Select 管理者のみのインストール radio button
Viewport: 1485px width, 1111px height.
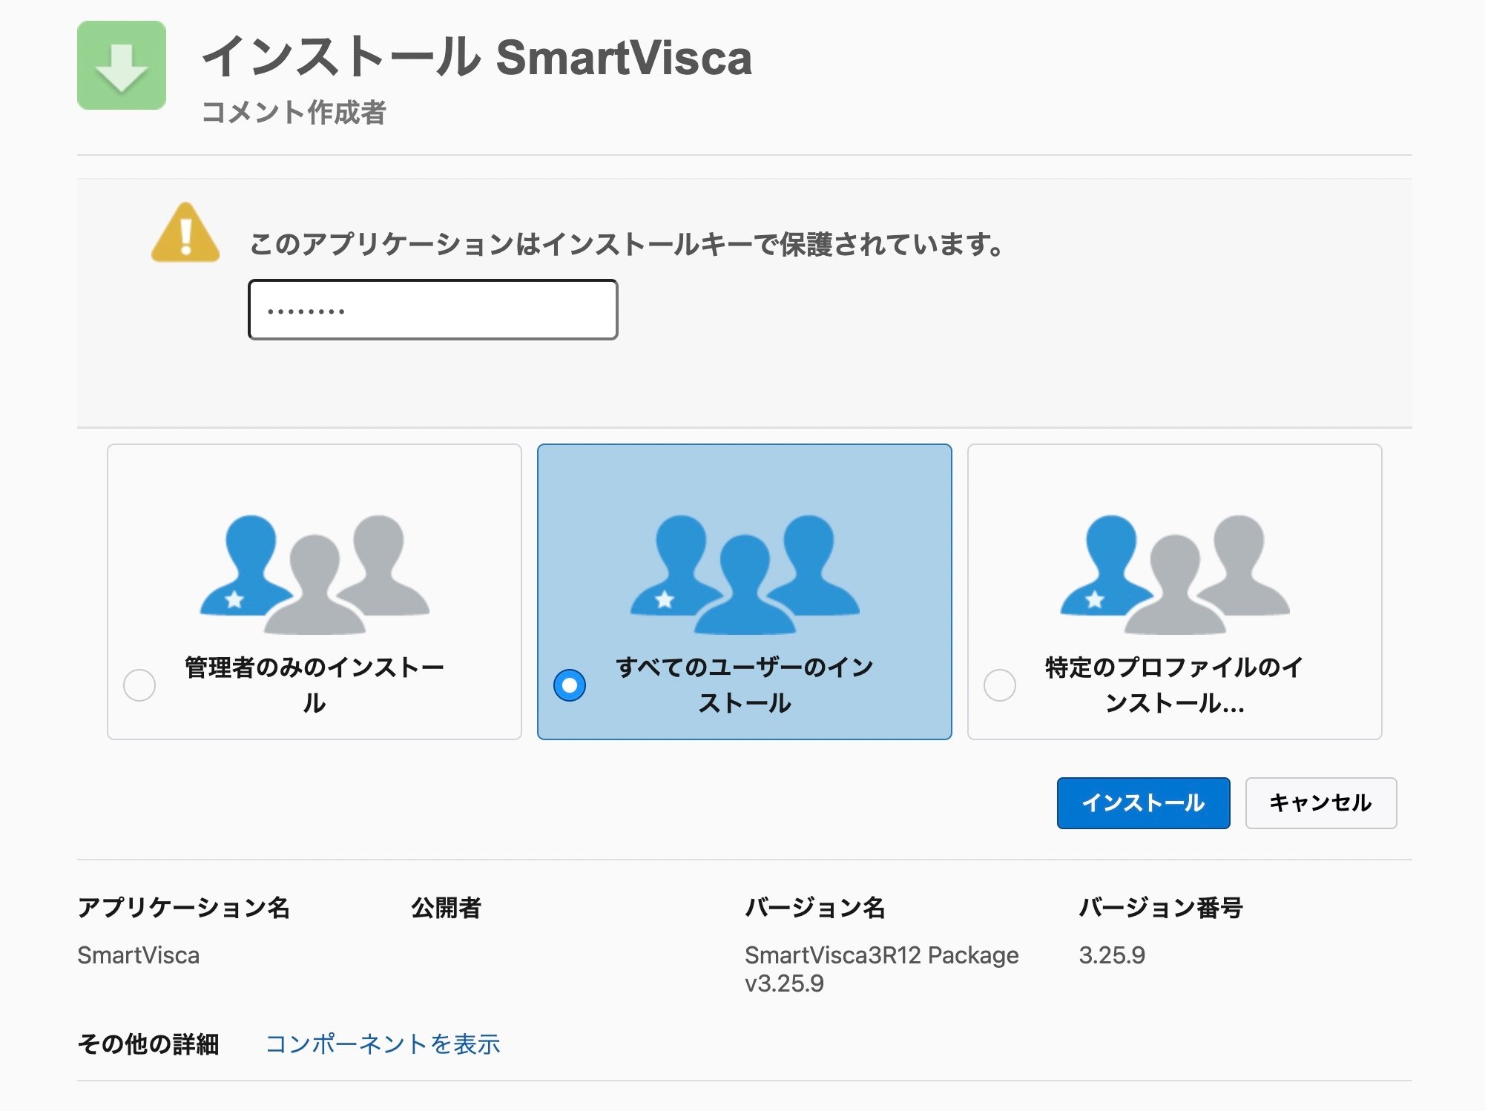(139, 685)
